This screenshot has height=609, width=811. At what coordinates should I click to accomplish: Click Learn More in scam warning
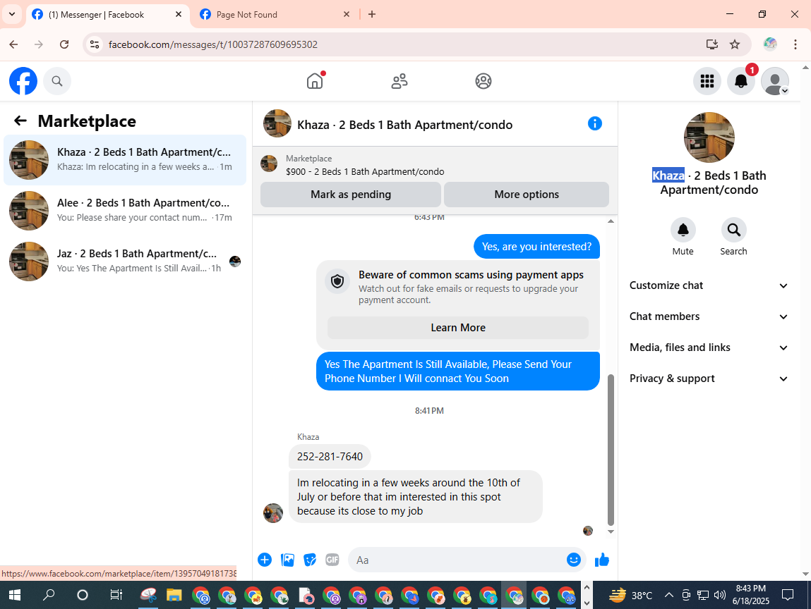click(458, 328)
